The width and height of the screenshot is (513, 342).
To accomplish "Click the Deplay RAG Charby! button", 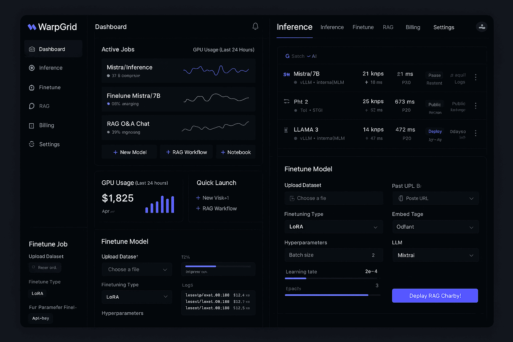I will point(435,296).
